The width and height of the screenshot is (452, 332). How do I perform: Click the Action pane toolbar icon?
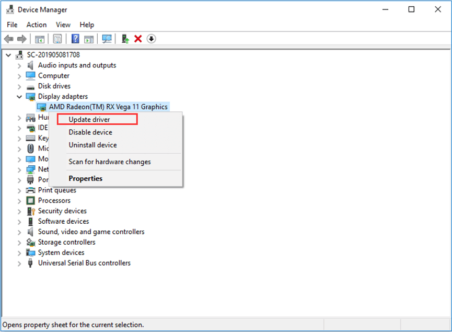[x=89, y=39]
